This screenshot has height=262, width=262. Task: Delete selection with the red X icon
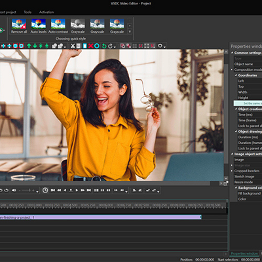90,46
